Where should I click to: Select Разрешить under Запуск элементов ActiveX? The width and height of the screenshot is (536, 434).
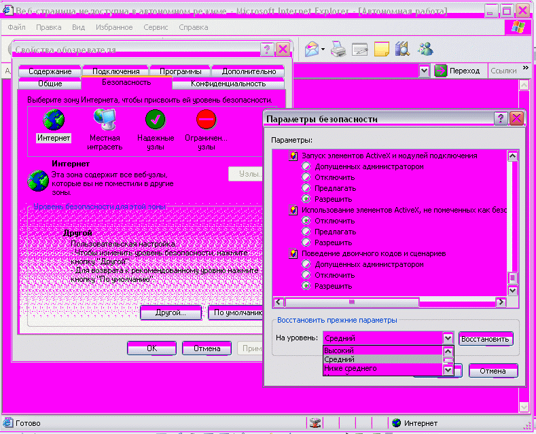[306, 199]
